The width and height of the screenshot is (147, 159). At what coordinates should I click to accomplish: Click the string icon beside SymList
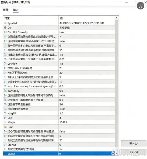[x=5, y=23]
